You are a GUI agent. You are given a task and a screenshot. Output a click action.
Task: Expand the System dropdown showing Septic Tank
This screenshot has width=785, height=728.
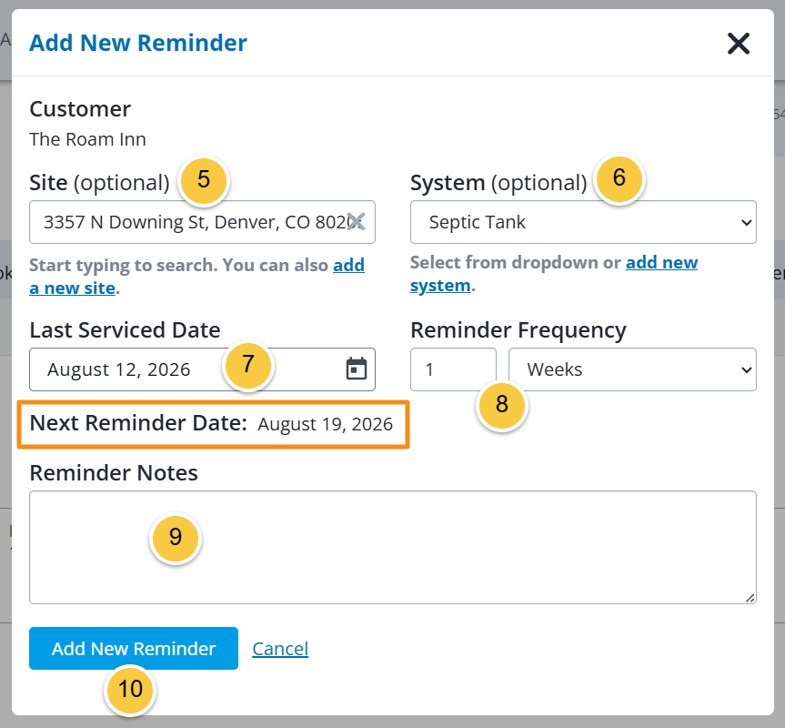(x=583, y=222)
